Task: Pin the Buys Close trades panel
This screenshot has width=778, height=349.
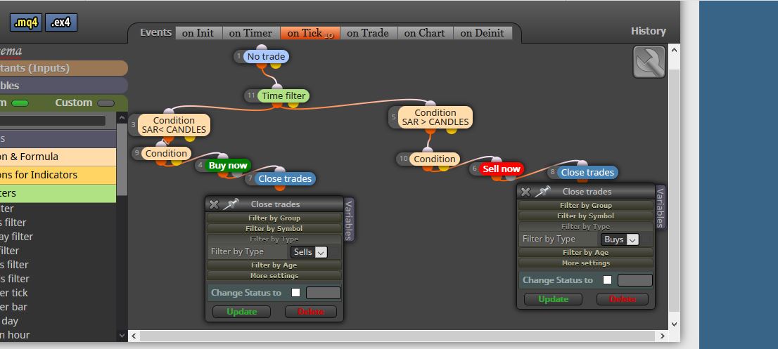Action: click(543, 191)
